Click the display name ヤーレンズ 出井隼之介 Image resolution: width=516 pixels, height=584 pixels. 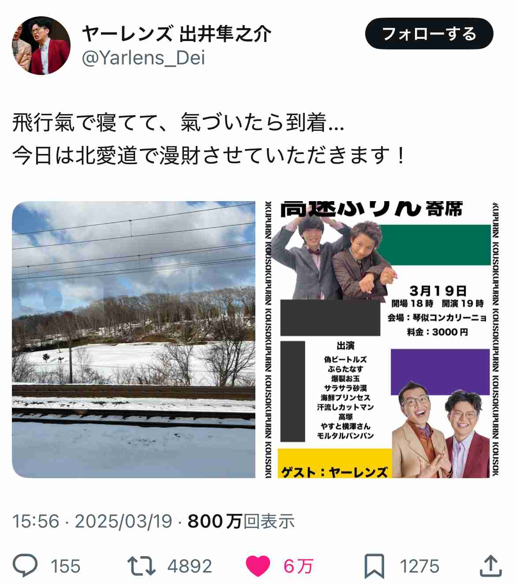pos(176,34)
